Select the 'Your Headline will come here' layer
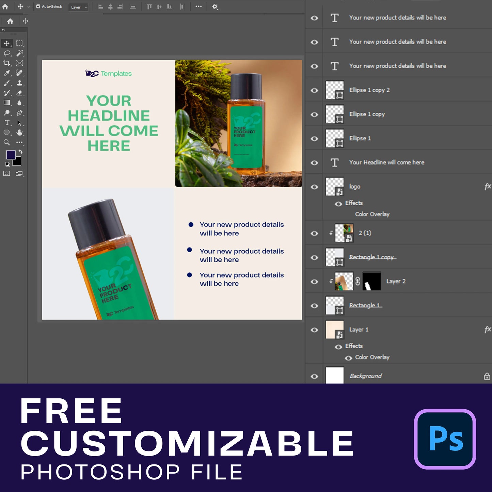 (386, 162)
